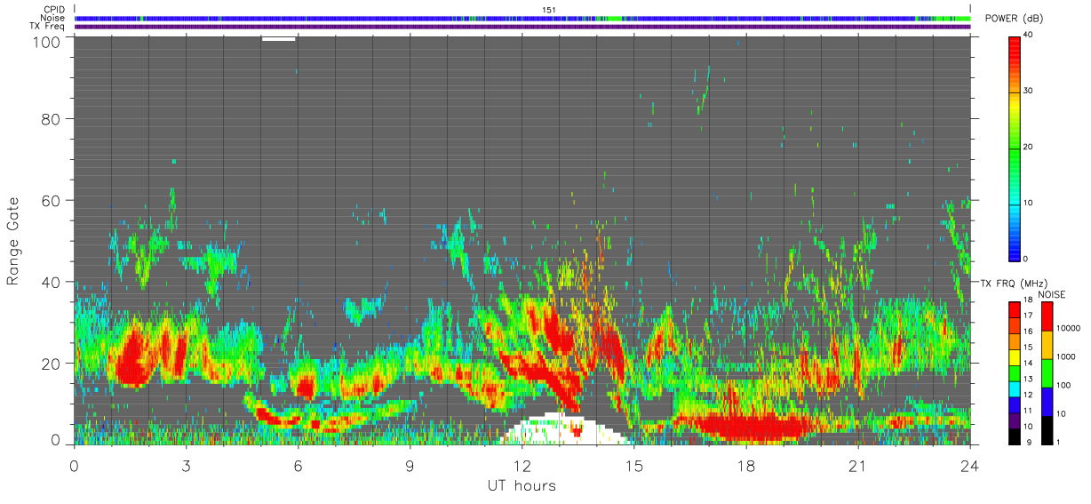The width and height of the screenshot is (1091, 504).
Task: Click the UT hours x-axis title
Action: (522, 486)
